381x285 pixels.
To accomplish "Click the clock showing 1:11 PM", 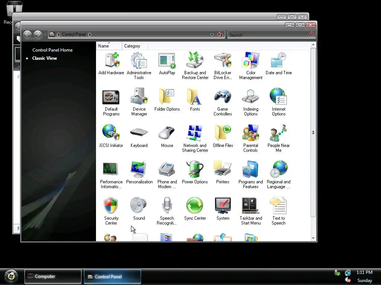I will [x=365, y=272].
